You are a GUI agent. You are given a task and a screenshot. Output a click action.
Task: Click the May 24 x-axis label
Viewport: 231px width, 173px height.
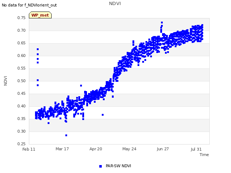[129, 149]
